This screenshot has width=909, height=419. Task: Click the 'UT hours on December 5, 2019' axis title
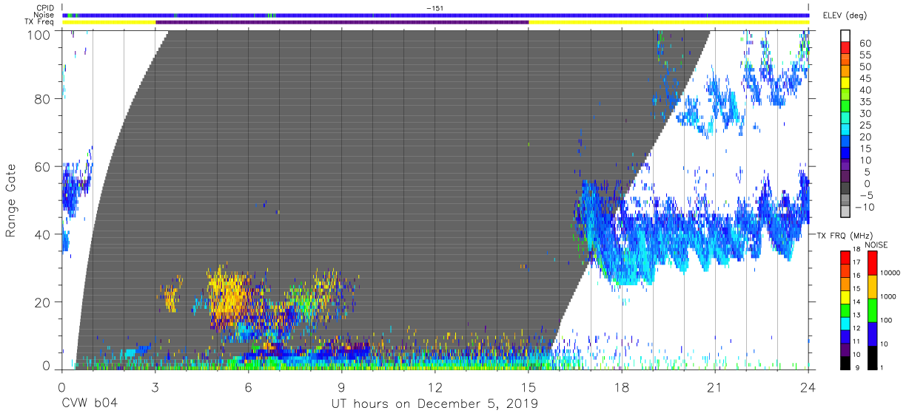pos(434,404)
